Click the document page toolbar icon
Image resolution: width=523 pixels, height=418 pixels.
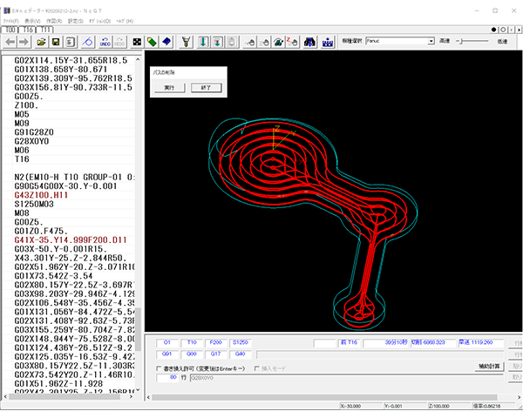[x=70, y=42]
